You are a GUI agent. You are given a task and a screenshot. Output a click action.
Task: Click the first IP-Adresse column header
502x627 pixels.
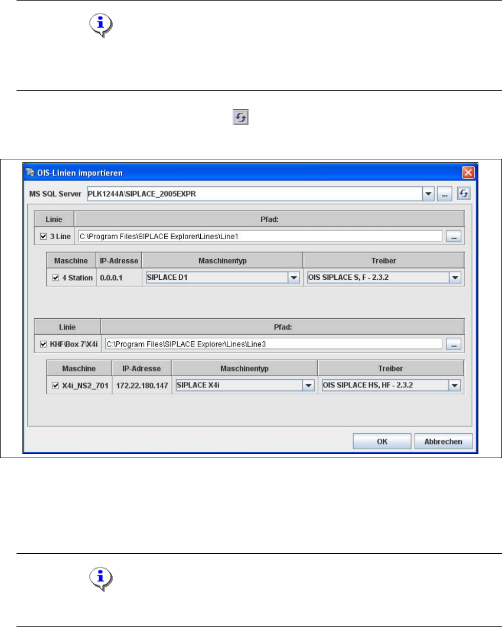[x=119, y=261]
